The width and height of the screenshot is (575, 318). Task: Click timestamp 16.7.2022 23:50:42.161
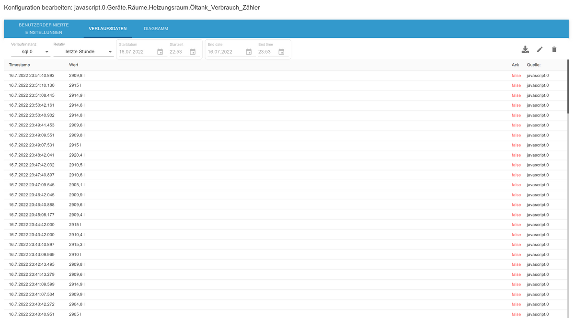point(32,105)
